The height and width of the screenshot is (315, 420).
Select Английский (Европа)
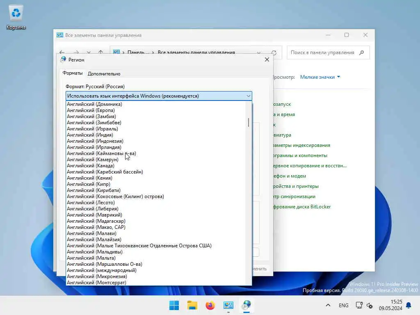point(155,110)
